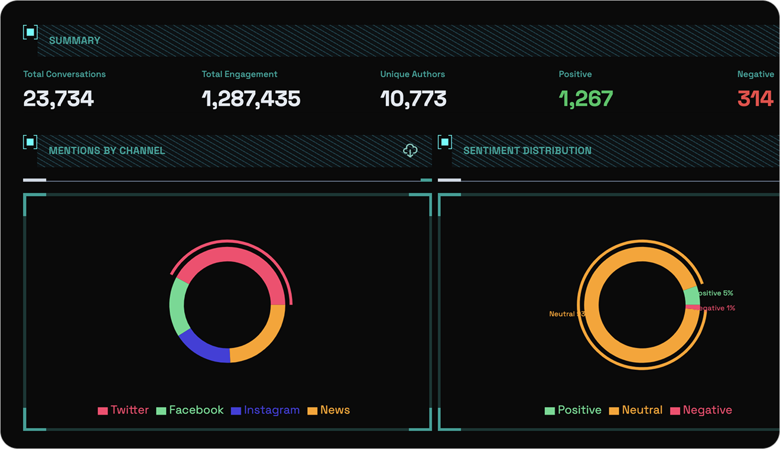Open the Unique Authors count 10,773
The width and height of the screenshot is (780, 449).
pos(413,99)
